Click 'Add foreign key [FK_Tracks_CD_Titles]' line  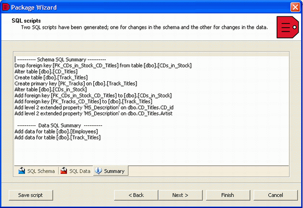click(83, 101)
